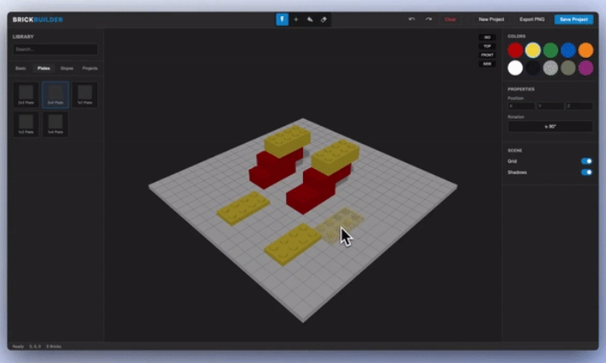Select the place brick tool in toolbar
This screenshot has width=606, height=363.
click(x=282, y=19)
